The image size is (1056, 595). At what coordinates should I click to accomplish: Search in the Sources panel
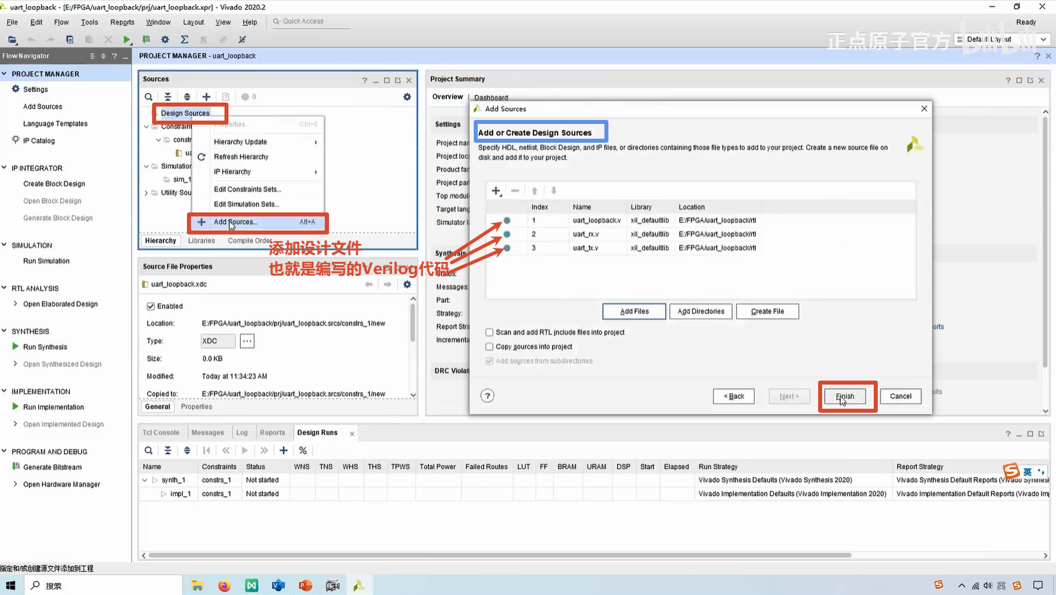149,97
